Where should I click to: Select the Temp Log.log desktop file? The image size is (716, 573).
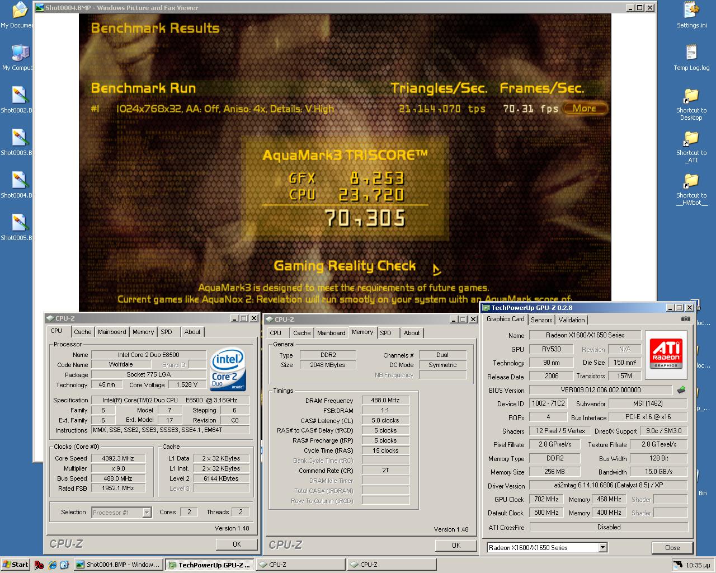[691, 58]
